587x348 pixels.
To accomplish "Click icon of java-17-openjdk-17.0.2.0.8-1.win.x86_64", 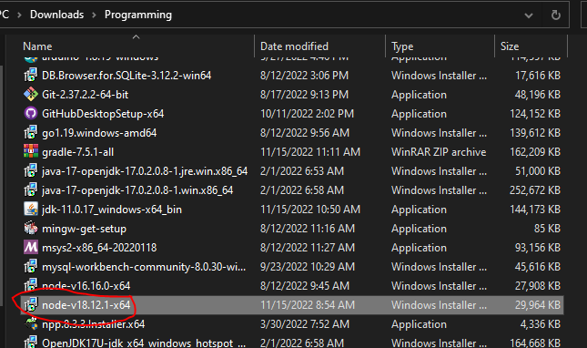I will tap(31, 189).
